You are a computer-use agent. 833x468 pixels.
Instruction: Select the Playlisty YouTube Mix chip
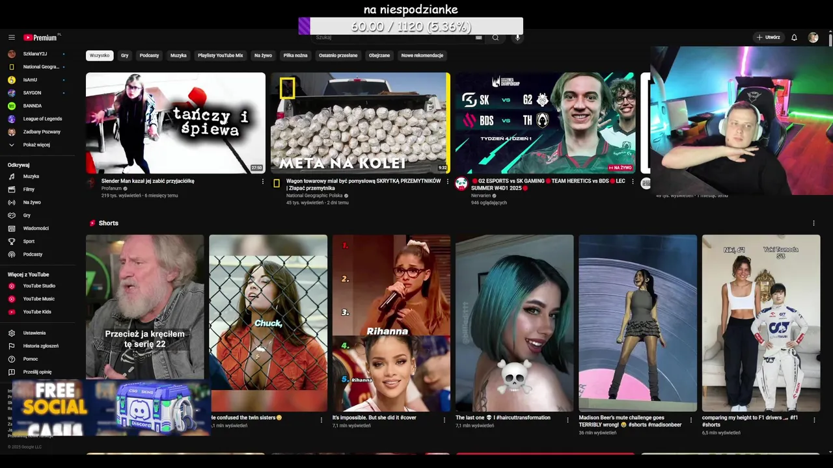coord(220,55)
